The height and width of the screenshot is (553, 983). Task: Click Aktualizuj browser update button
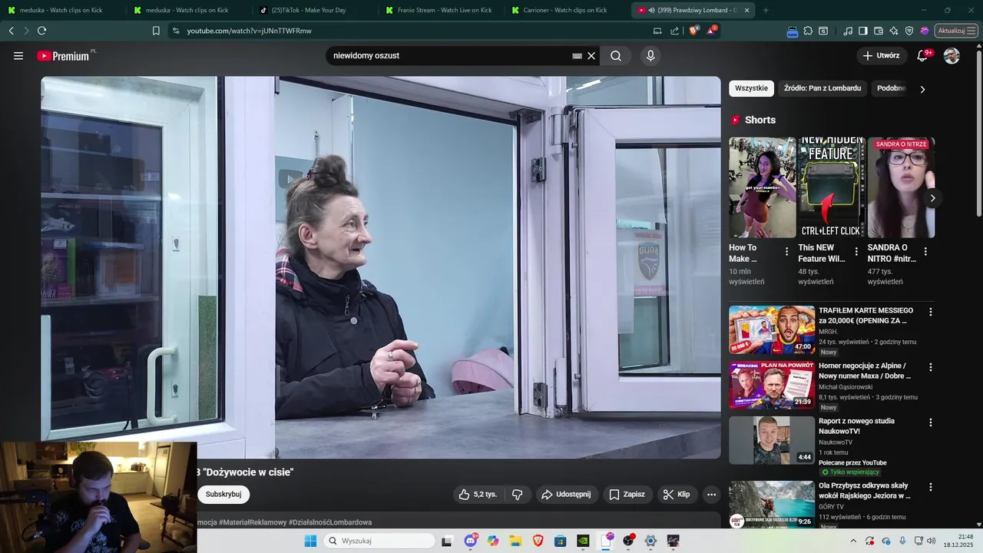tap(956, 31)
